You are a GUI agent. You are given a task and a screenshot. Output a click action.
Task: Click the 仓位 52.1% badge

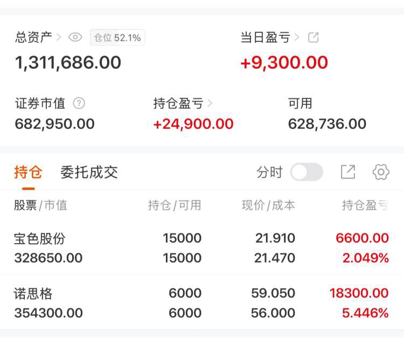[117, 38]
